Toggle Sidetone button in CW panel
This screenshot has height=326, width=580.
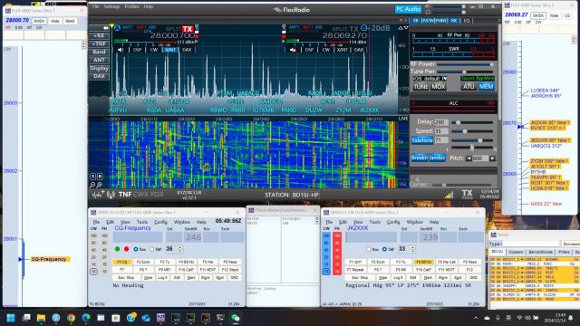(422, 140)
